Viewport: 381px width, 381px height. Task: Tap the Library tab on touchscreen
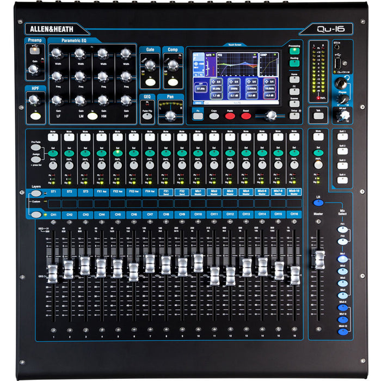(198, 103)
